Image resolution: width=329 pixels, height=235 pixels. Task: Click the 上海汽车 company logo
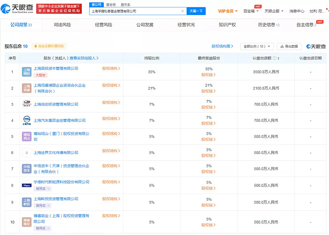(27, 120)
